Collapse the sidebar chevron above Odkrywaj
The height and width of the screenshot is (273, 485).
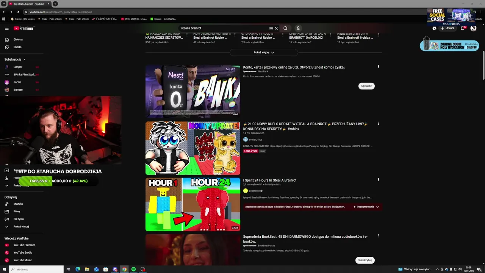click(6, 185)
